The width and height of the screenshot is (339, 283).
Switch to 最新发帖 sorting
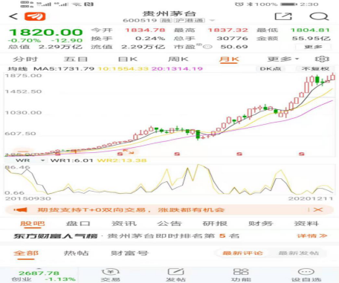coord(299,253)
